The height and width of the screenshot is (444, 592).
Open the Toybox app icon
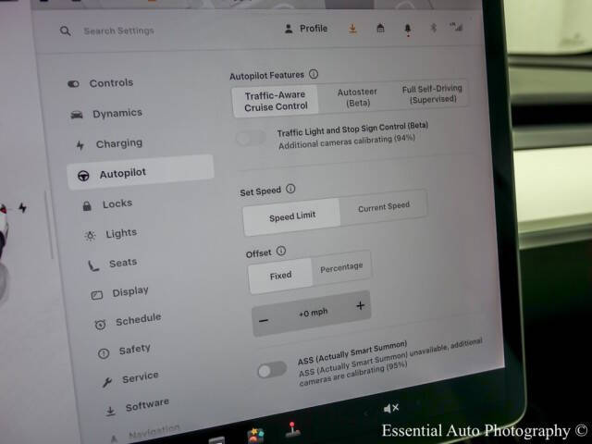coord(256,433)
